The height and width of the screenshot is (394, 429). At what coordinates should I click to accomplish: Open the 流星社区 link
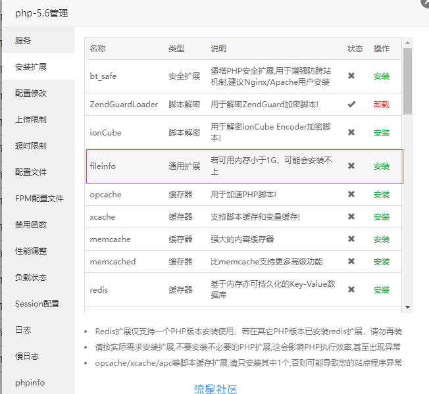[216, 389]
